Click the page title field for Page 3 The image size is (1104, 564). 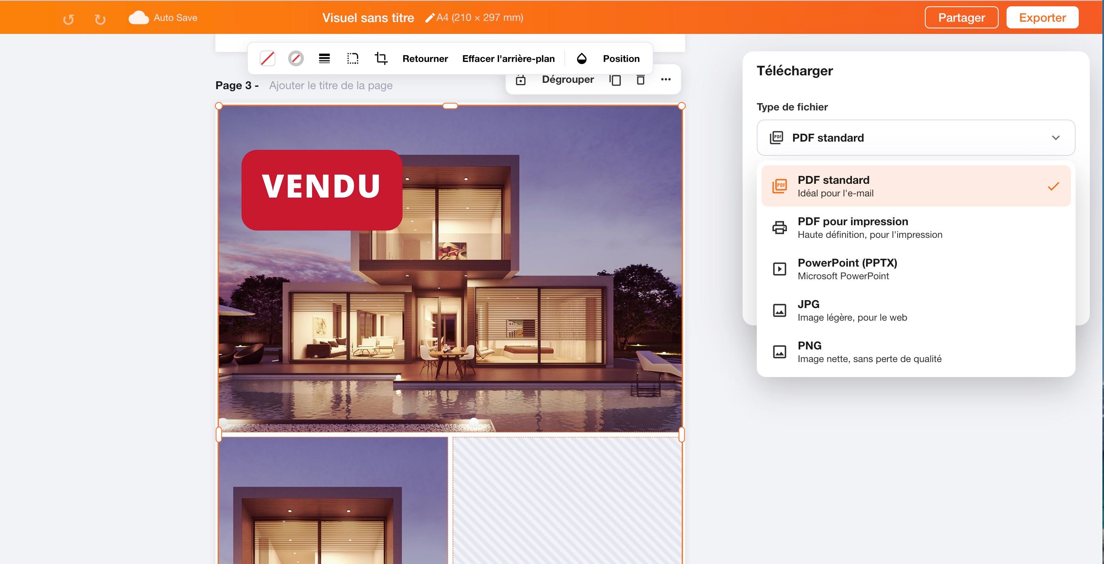(330, 85)
